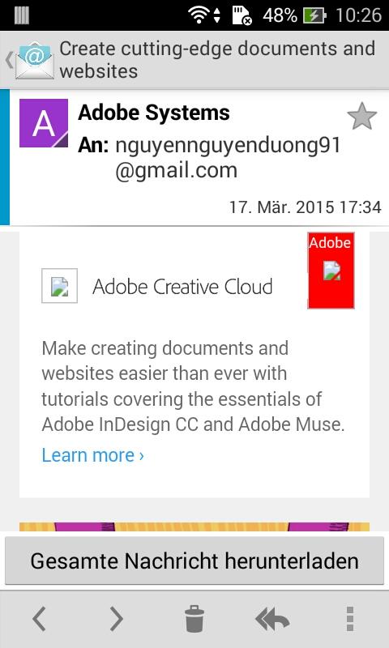Screen dimensions: 389x648
Task: Tap the notification bars icon in status bar
Action: click(22, 15)
